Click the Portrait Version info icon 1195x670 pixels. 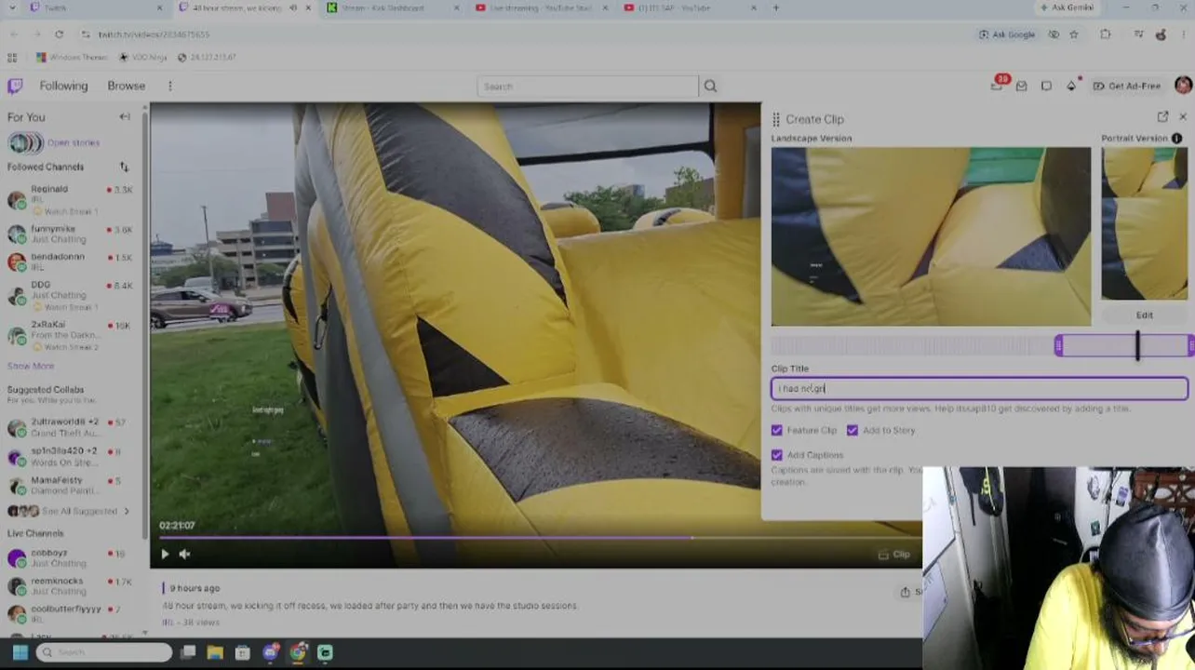(1177, 139)
